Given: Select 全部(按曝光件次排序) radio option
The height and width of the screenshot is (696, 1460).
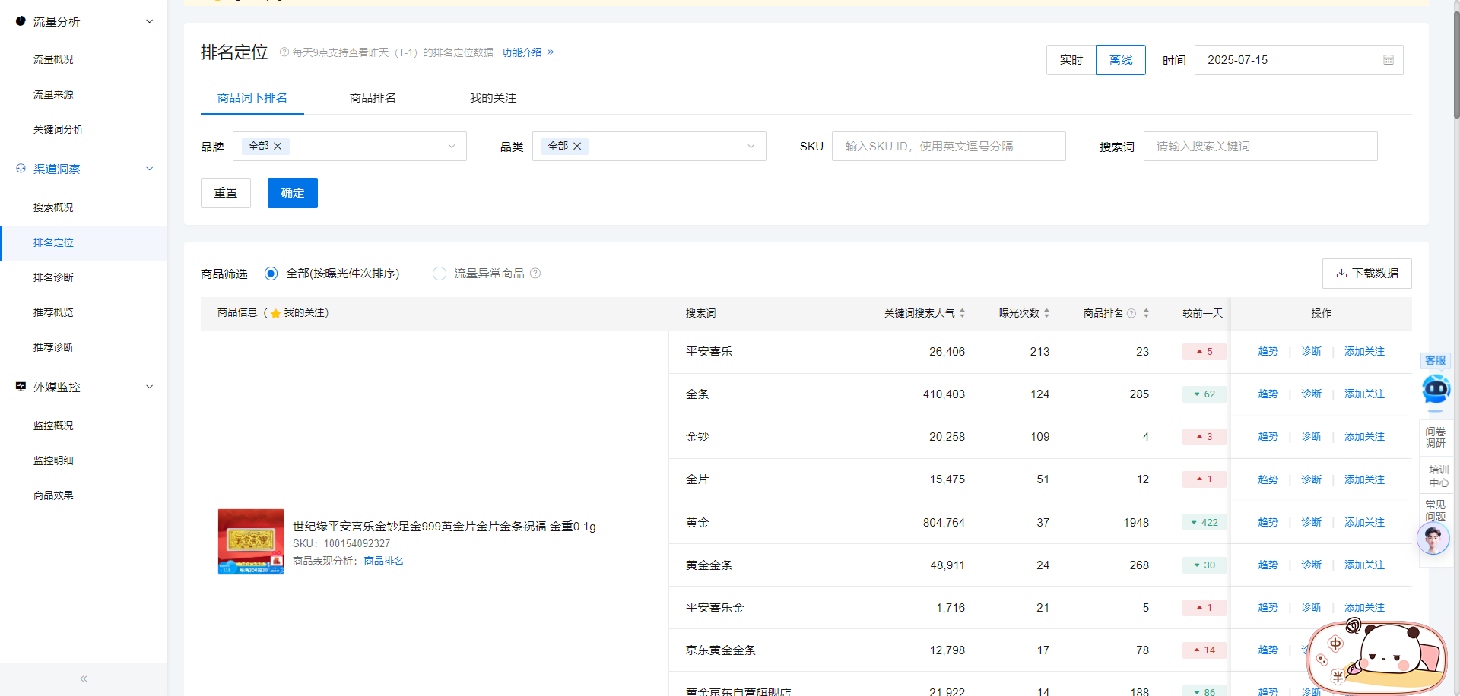Looking at the screenshot, I should [x=271, y=274].
